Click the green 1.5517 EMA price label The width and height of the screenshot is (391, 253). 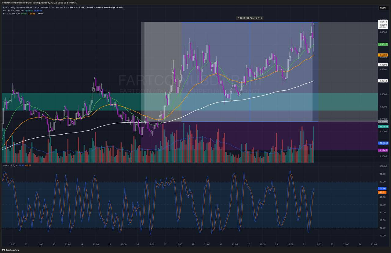(383, 44)
